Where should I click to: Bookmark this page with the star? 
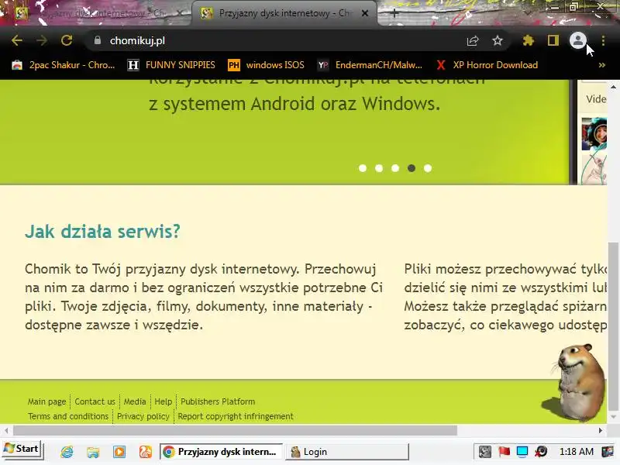(x=498, y=40)
